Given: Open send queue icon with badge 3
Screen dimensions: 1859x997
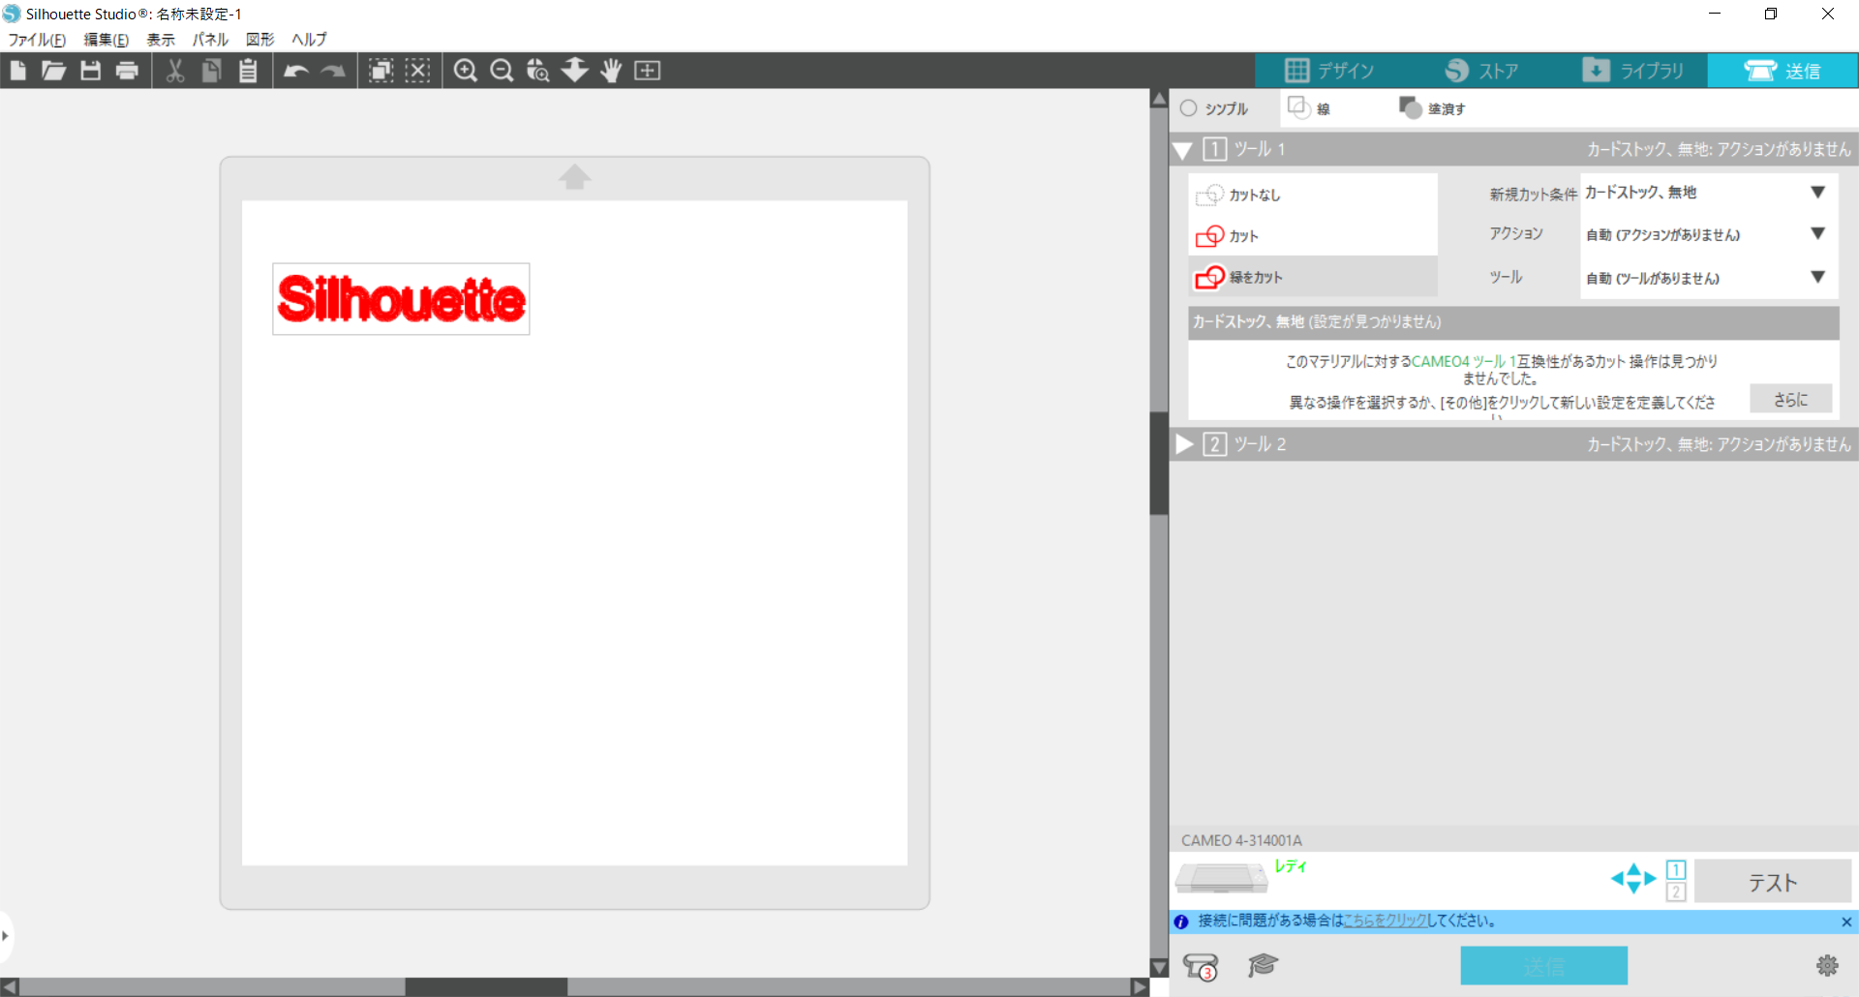Looking at the screenshot, I should point(1201,966).
